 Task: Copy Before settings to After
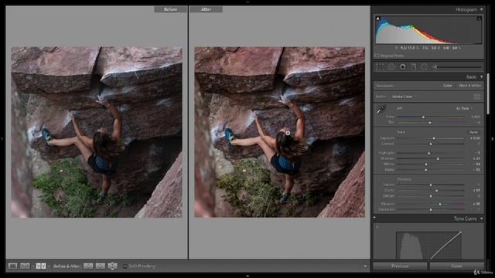[88, 266]
